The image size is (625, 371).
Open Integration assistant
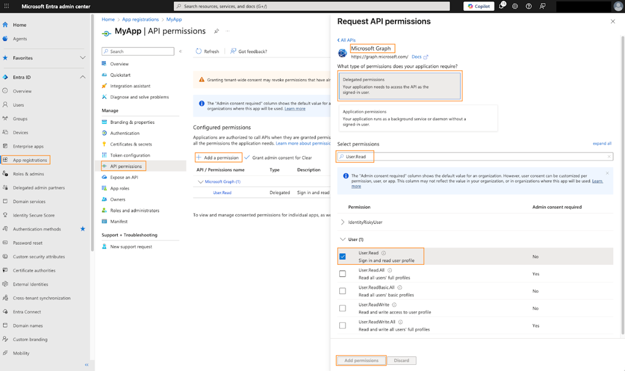coord(131,85)
